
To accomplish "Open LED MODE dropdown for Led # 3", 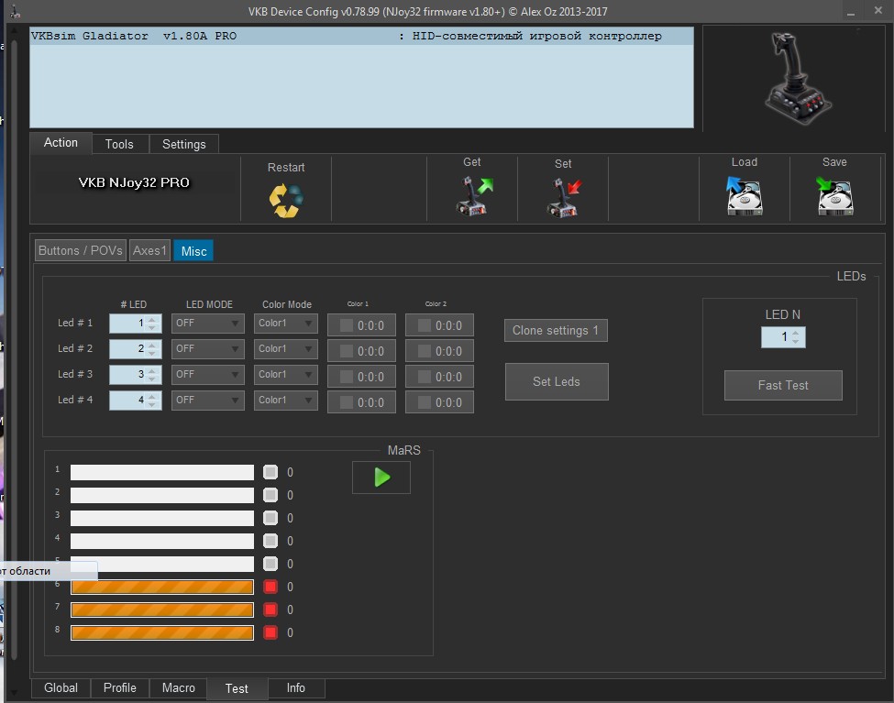I will [x=207, y=375].
